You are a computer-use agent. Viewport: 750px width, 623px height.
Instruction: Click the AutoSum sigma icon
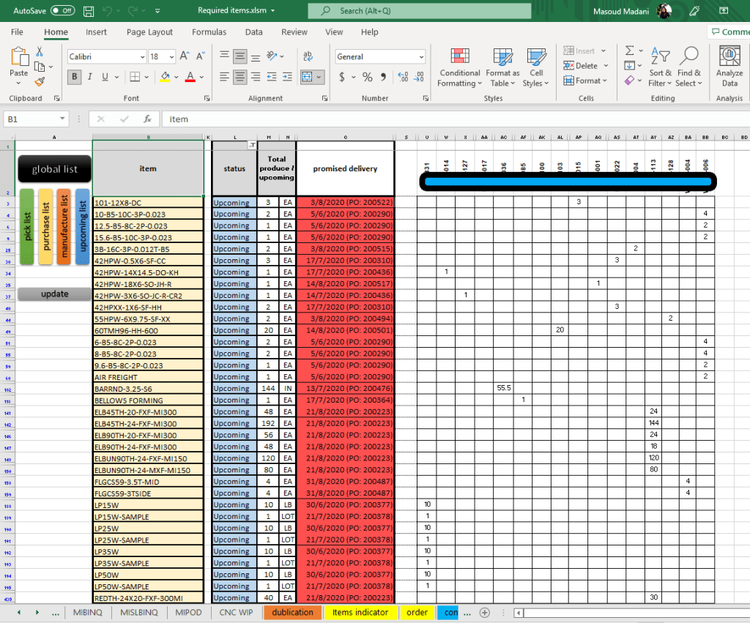coord(629,51)
